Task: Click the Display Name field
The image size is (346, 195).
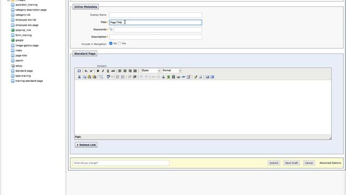Action: coord(156,15)
